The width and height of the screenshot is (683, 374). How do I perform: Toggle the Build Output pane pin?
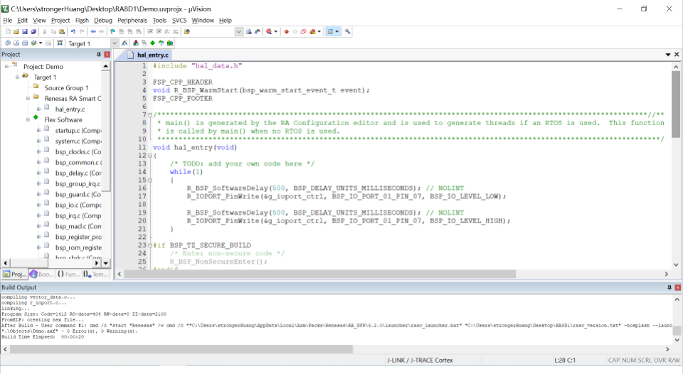pyautogui.click(x=669, y=287)
